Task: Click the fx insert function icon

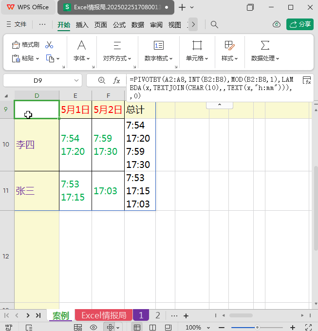Action: coord(117,80)
